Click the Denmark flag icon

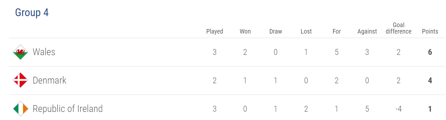20,80
